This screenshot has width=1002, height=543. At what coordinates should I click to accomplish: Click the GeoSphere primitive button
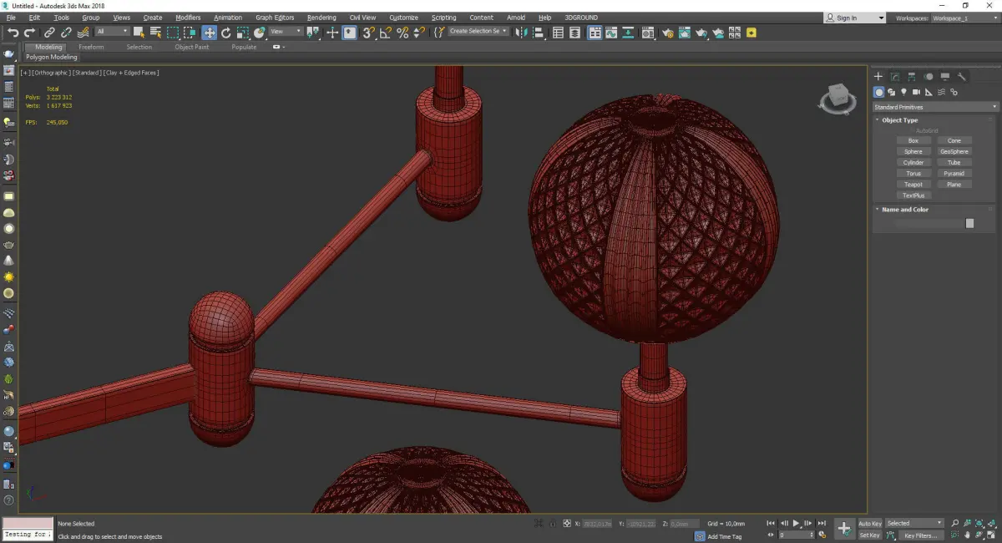click(954, 152)
